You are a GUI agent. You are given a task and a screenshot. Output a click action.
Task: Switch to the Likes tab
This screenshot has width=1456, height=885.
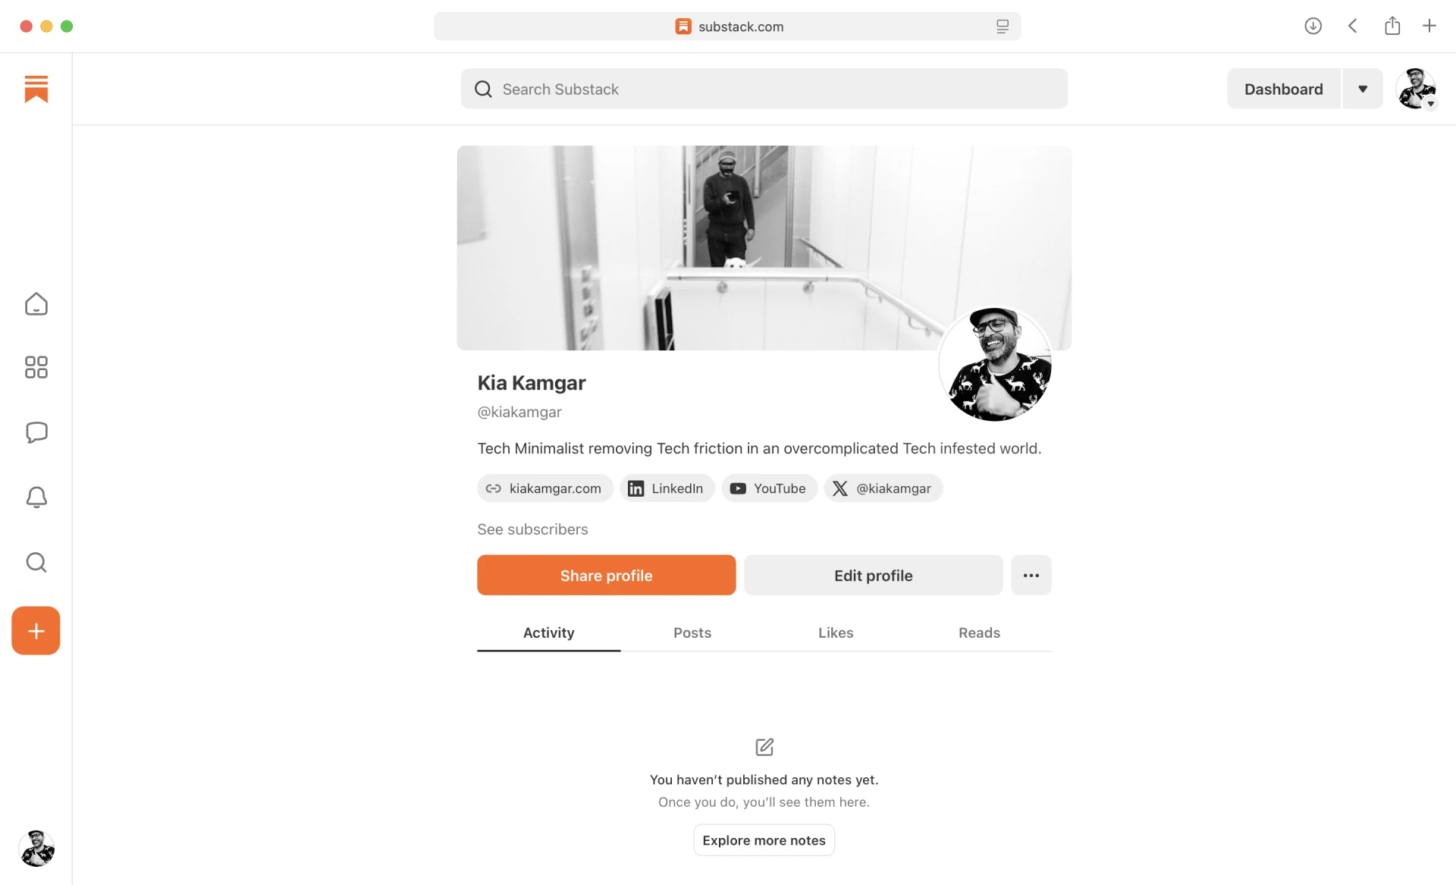836,632
